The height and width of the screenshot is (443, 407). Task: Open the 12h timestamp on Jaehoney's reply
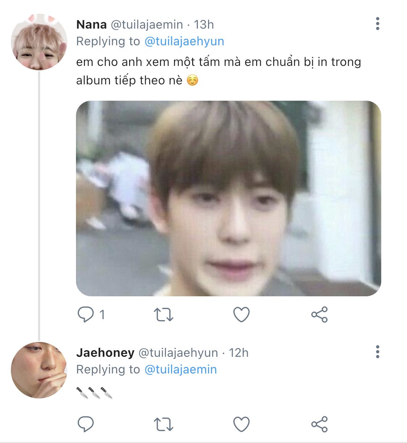pyautogui.click(x=239, y=352)
